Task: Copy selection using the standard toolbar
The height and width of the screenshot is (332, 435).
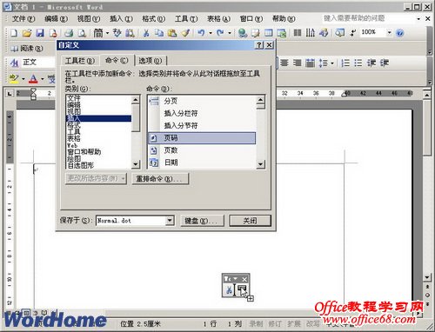Action: click(159, 33)
